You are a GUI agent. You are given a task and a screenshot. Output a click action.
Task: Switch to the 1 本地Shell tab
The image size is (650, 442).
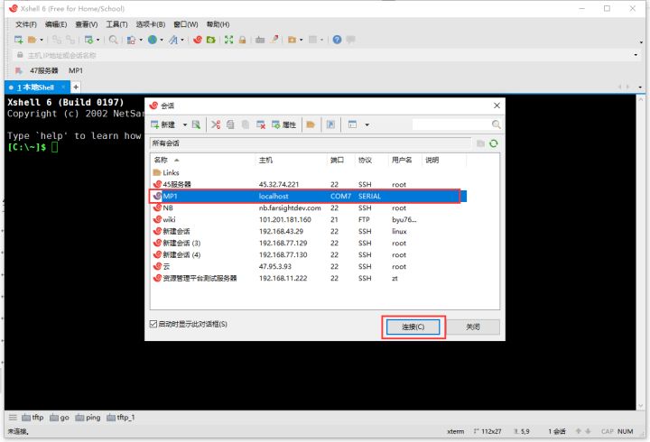point(37,87)
